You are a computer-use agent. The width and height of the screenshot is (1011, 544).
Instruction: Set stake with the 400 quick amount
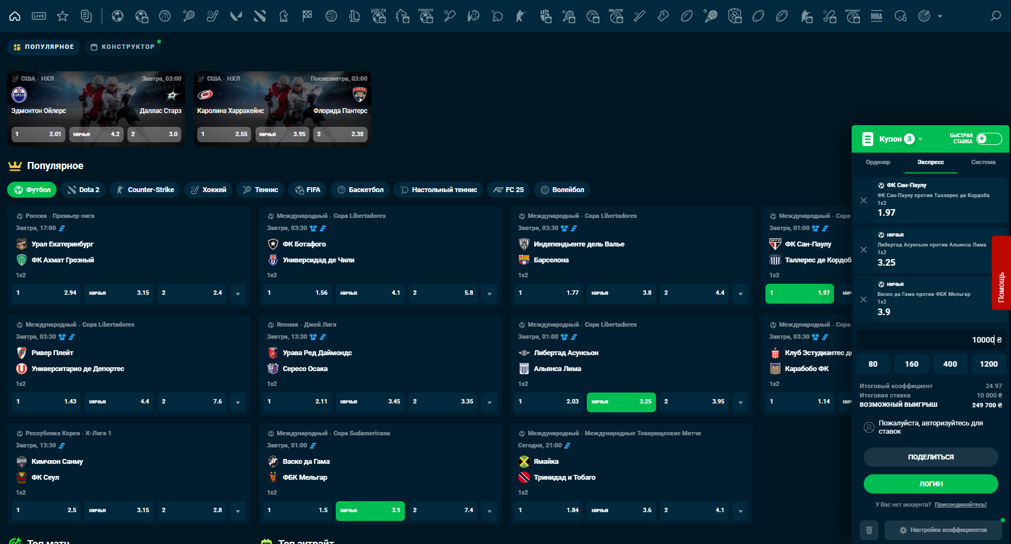pos(950,364)
